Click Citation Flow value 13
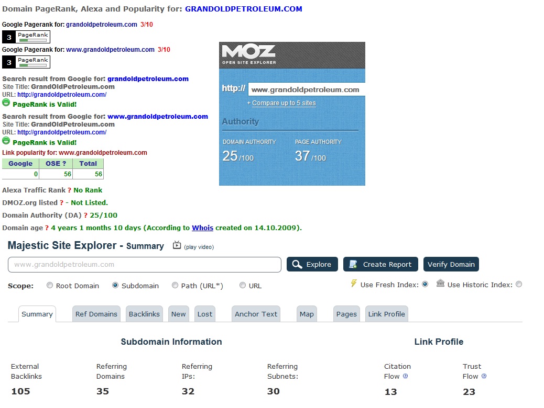544x408 pixels. pos(390,392)
